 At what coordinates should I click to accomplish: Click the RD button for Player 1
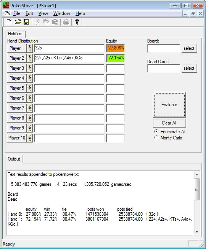click(x=30, y=48)
